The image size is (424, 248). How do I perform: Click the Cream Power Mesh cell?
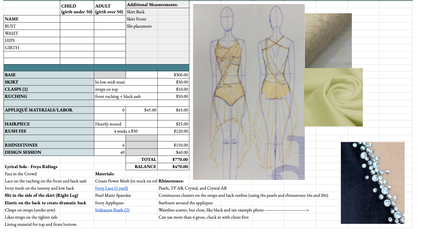coord(126,181)
